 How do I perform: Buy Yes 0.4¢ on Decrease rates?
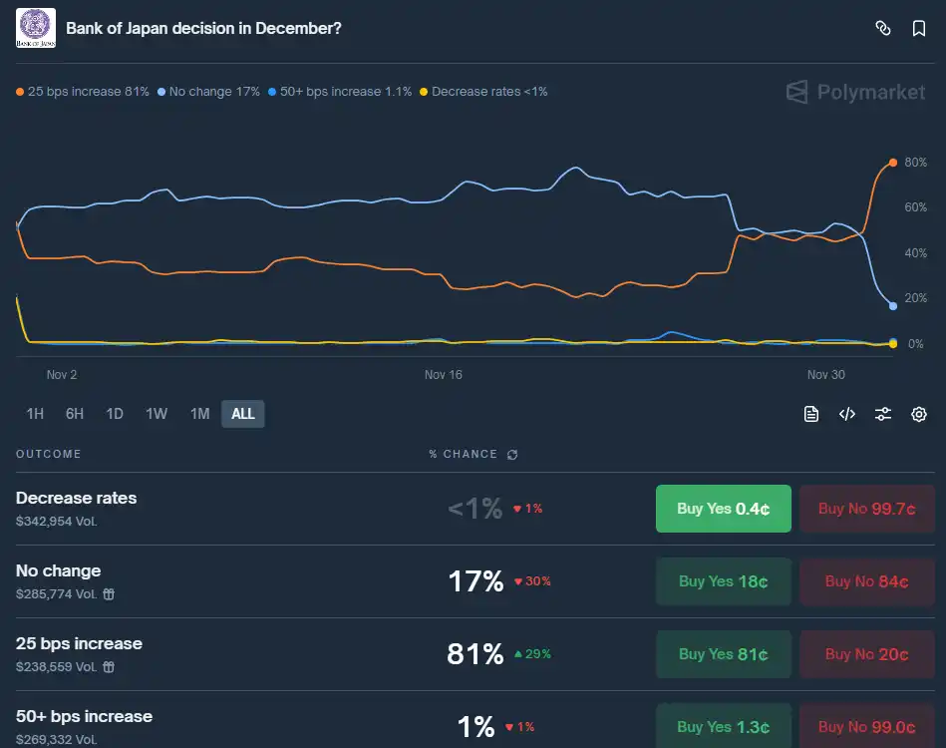tap(724, 509)
